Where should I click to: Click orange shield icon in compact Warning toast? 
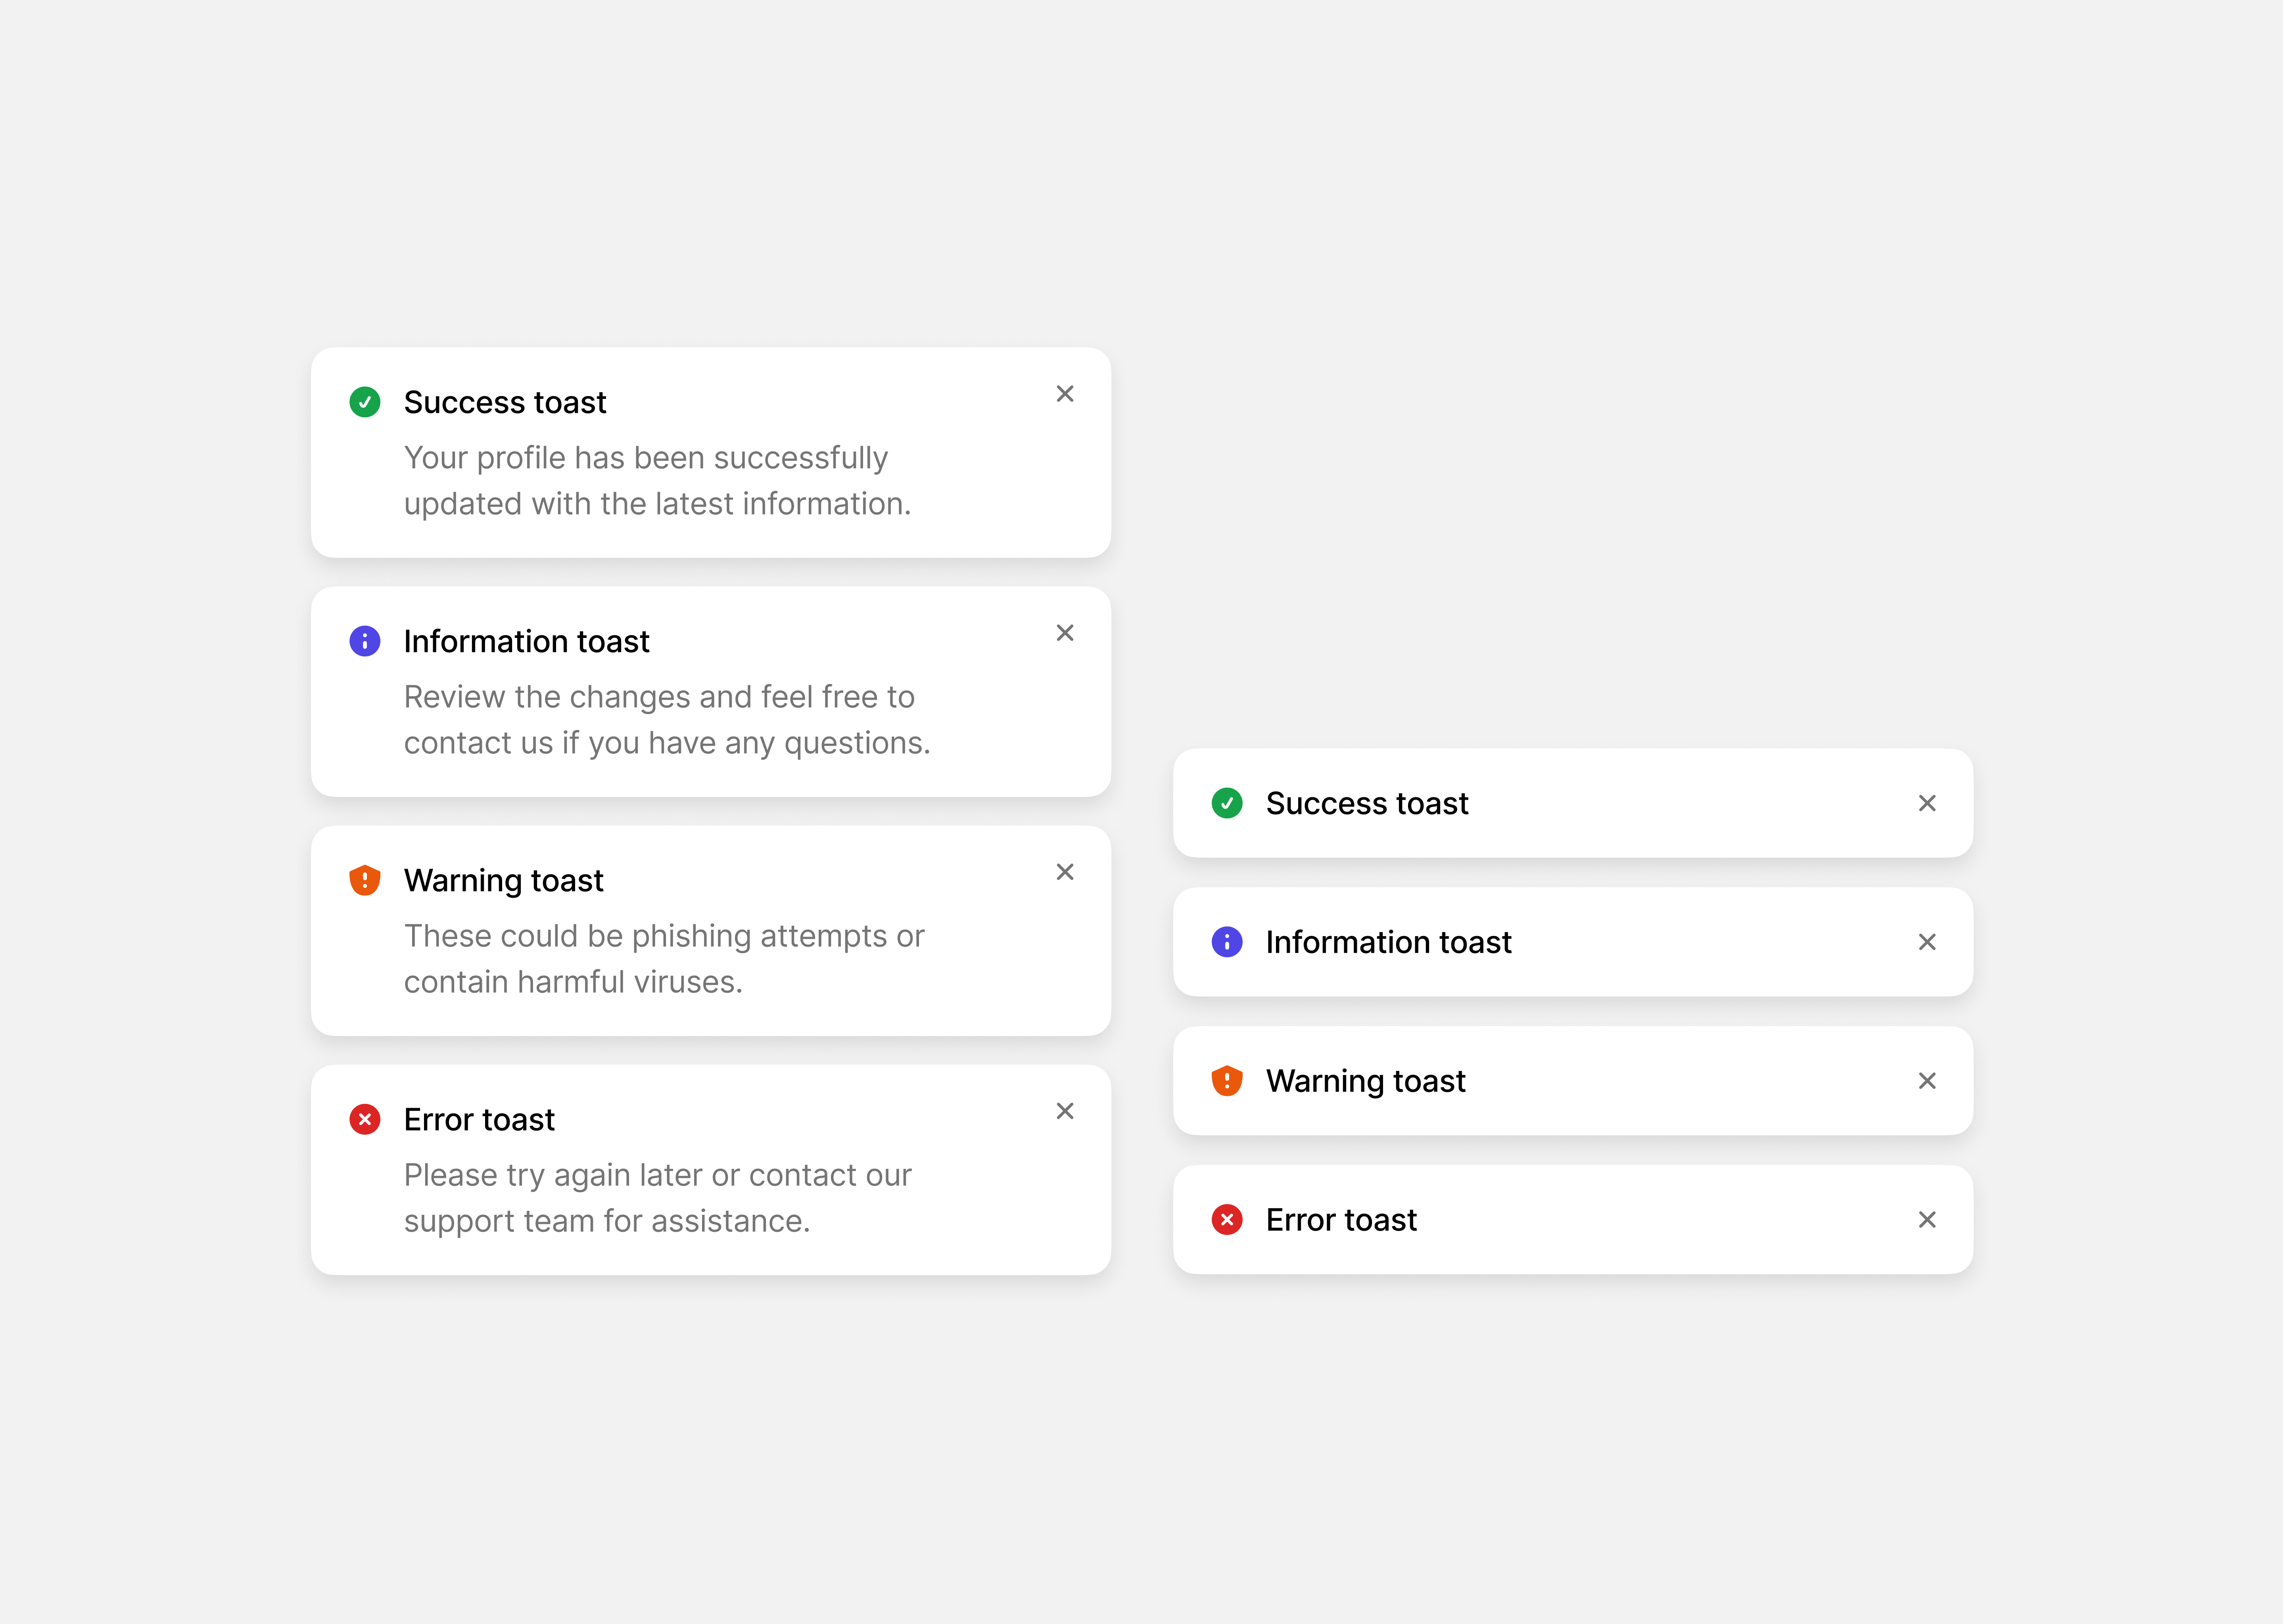pos(1226,1081)
